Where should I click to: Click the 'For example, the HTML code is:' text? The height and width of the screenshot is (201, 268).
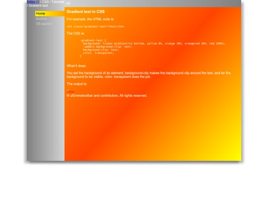pos(90,19)
